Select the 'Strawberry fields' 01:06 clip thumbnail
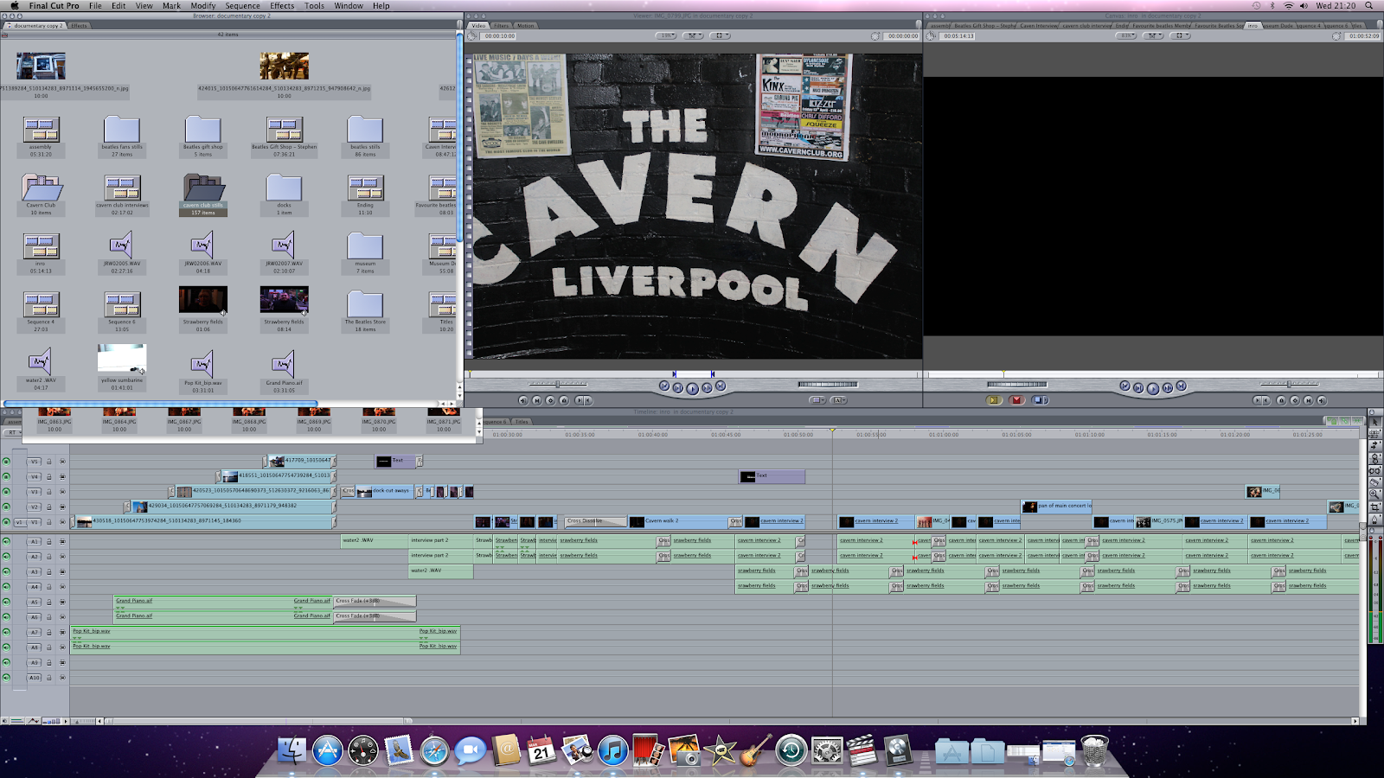Image resolution: width=1384 pixels, height=778 pixels. click(x=203, y=300)
